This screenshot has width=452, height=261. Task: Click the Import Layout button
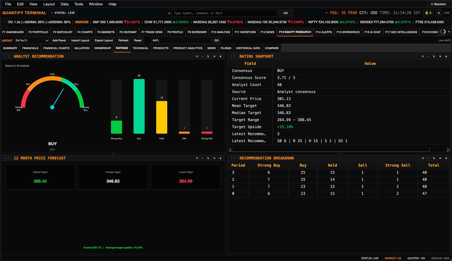tap(80, 40)
